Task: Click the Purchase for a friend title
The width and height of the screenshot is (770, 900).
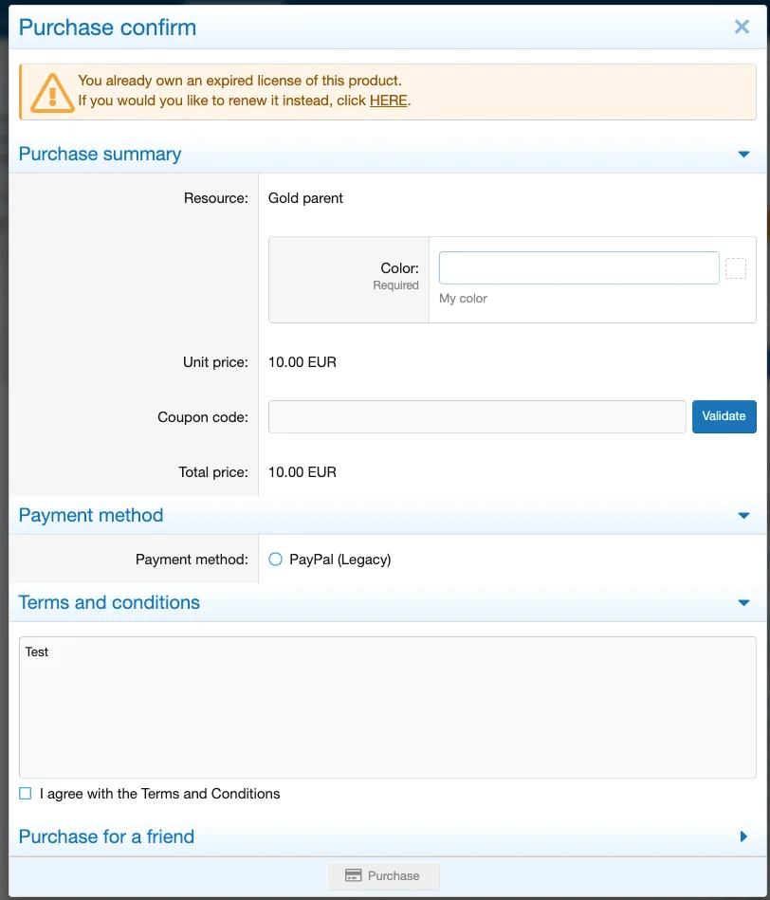Action: point(106,836)
